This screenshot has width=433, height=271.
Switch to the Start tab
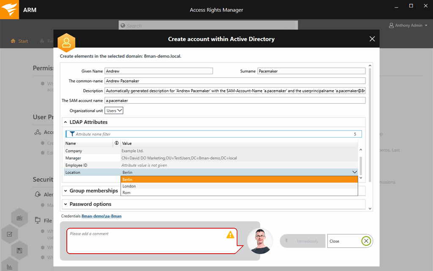click(x=19, y=41)
